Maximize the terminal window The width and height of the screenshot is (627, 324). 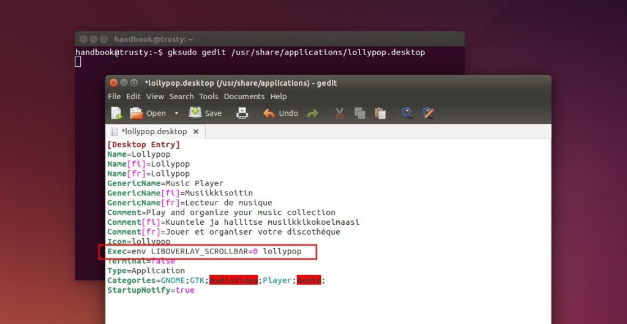pyautogui.click(x=104, y=39)
